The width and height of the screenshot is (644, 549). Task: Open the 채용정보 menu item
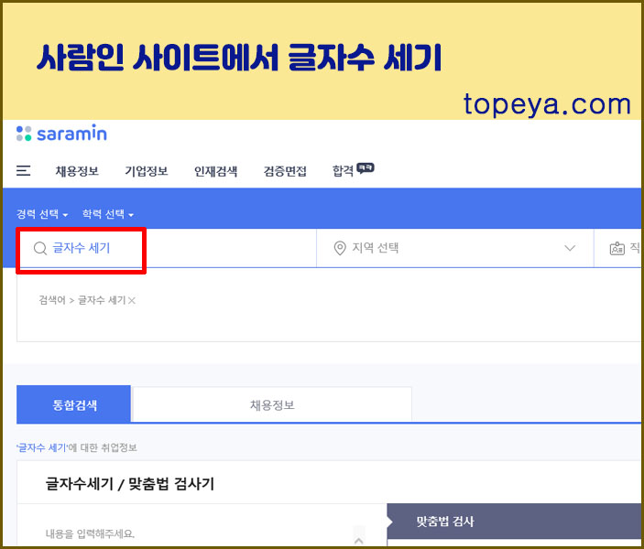click(x=77, y=171)
